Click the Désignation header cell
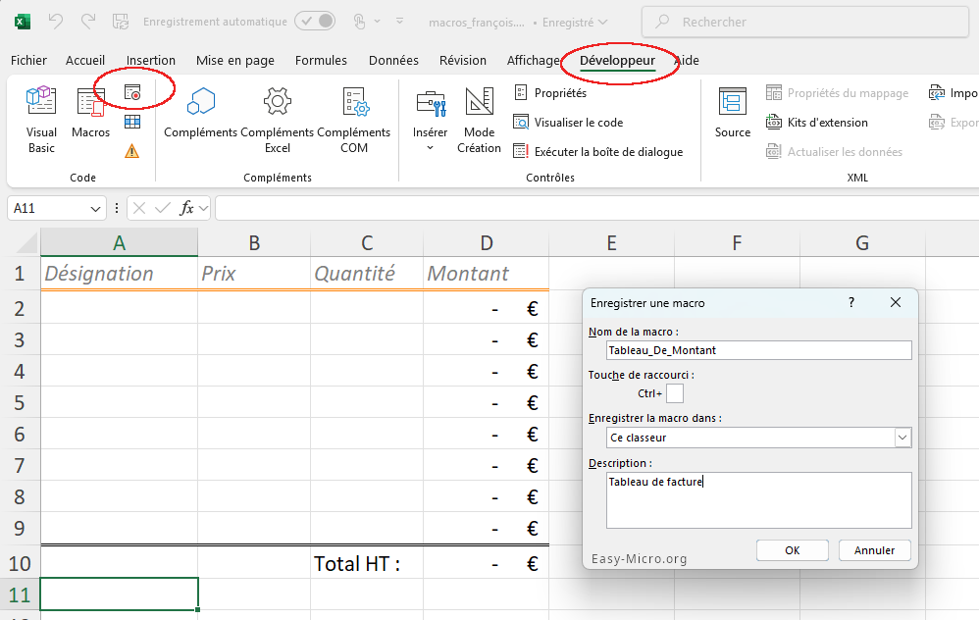The height and width of the screenshot is (620, 979). point(120,274)
